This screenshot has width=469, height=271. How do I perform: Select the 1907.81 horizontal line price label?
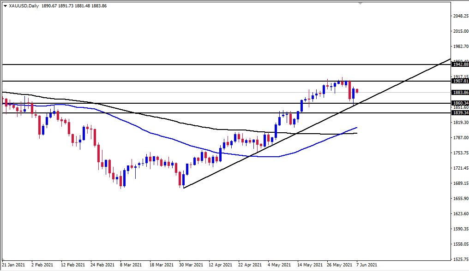point(460,81)
